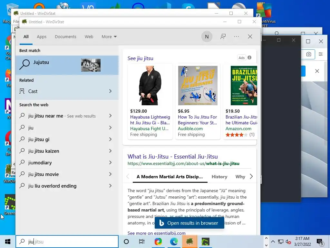Click the network status tray icon
Image resolution: width=330 pixels, height=248 pixels.
(281, 242)
